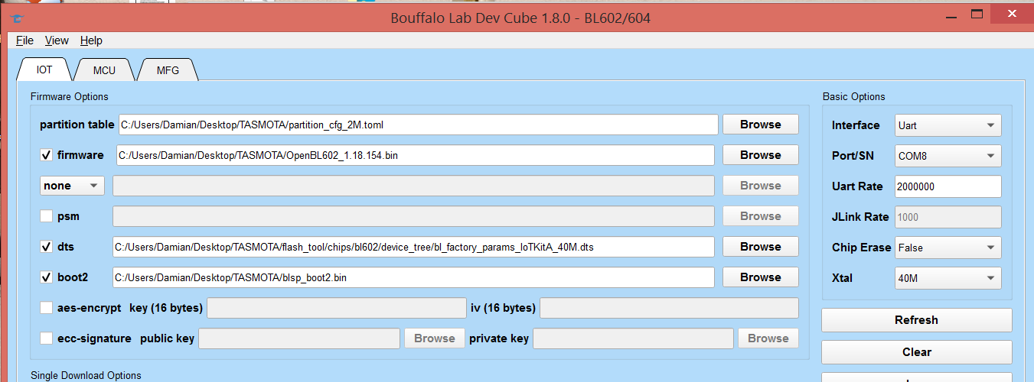The height and width of the screenshot is (382, 1034).
Task: Click the boot2 path field
Action: (x=413, y=277)
